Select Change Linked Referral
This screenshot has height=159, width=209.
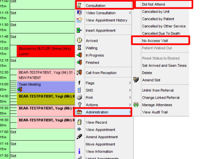[161, 98]
